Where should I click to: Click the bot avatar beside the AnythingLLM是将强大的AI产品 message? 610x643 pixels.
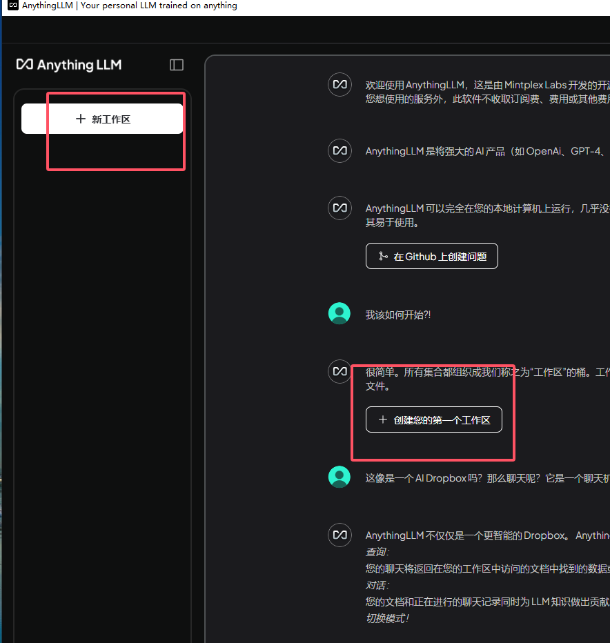click(340, 150)
